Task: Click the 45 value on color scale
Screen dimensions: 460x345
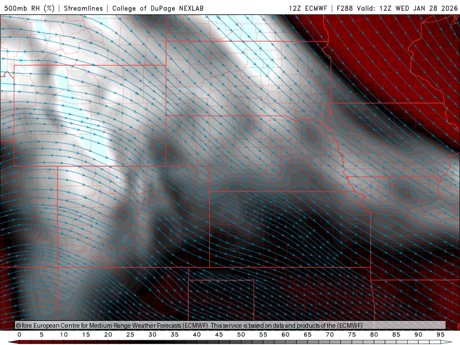Action: [219, 335]
